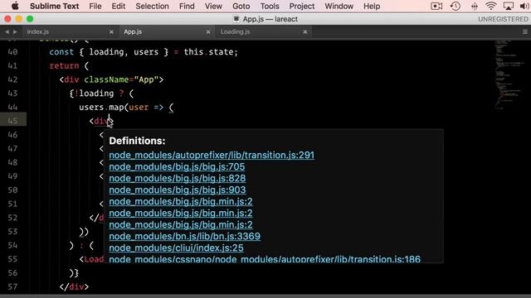The image size is (531, 298).
Task: Place cursor on 'this.state' text
Action: pos(208,51)
